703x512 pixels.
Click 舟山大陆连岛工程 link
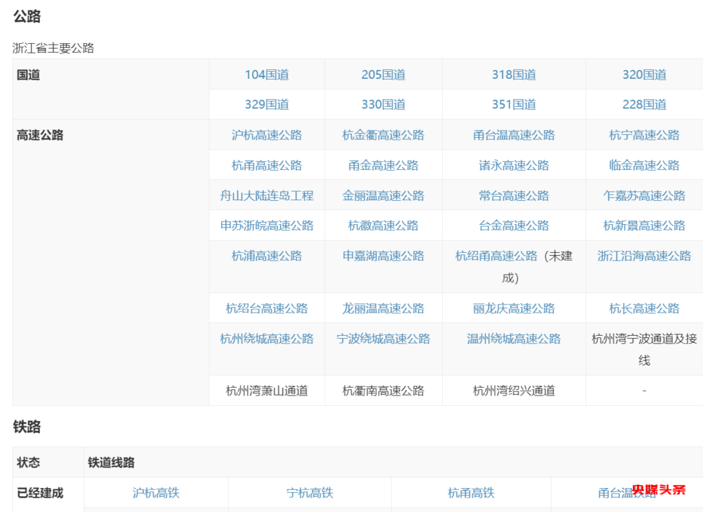tap(266, 195)
